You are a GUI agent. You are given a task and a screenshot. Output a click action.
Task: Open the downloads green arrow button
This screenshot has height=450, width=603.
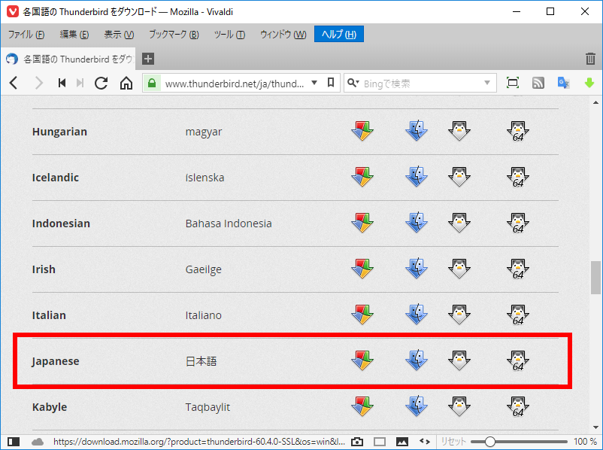tap(589, 83)
